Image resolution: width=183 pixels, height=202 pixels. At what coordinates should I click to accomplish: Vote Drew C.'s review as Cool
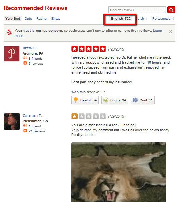(x=142, y=100)
